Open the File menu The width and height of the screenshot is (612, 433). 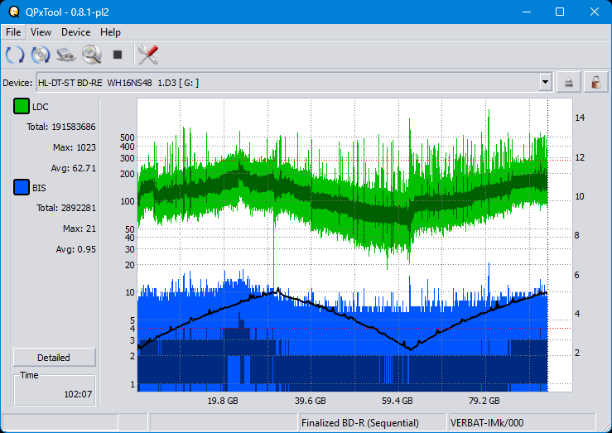[x=13, y=32]
